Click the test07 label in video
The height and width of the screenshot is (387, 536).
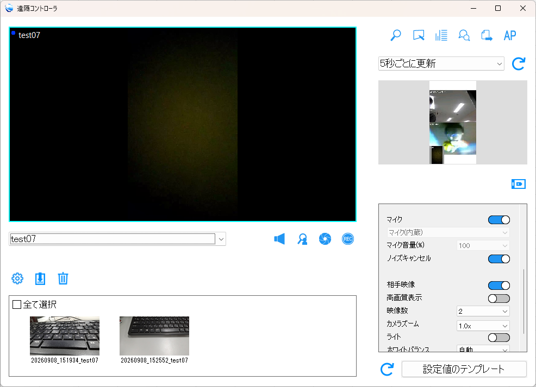click(29, 35)
